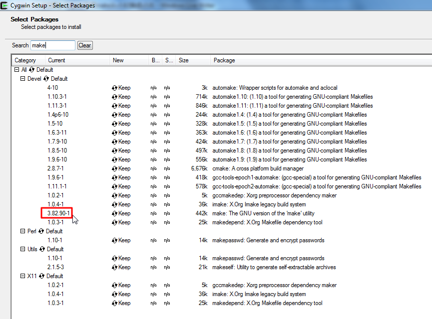Click the New column header
This screenshot has width=432, height=319.
[129, 60]
